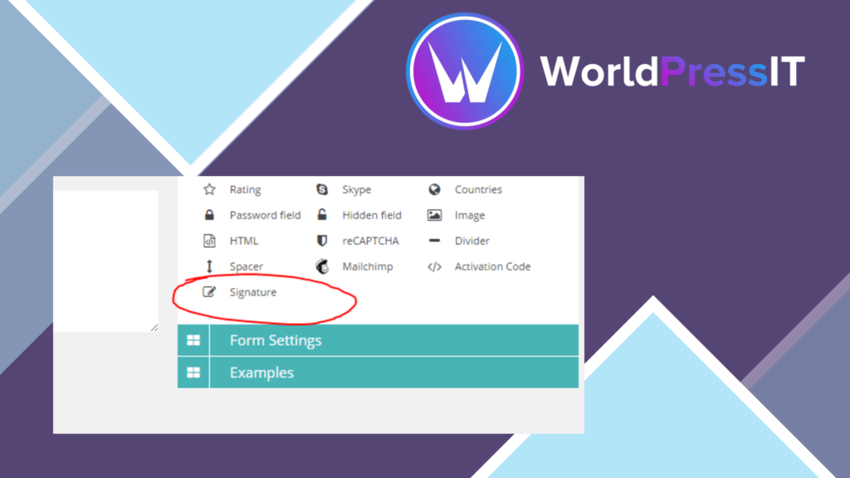Screen dimensions: 850x478
Task: Add the Rating field label
Action: click(x=245, y=190)
